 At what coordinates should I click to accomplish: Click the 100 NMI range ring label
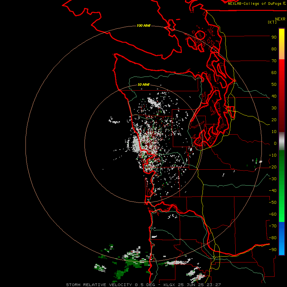(143, 26)
